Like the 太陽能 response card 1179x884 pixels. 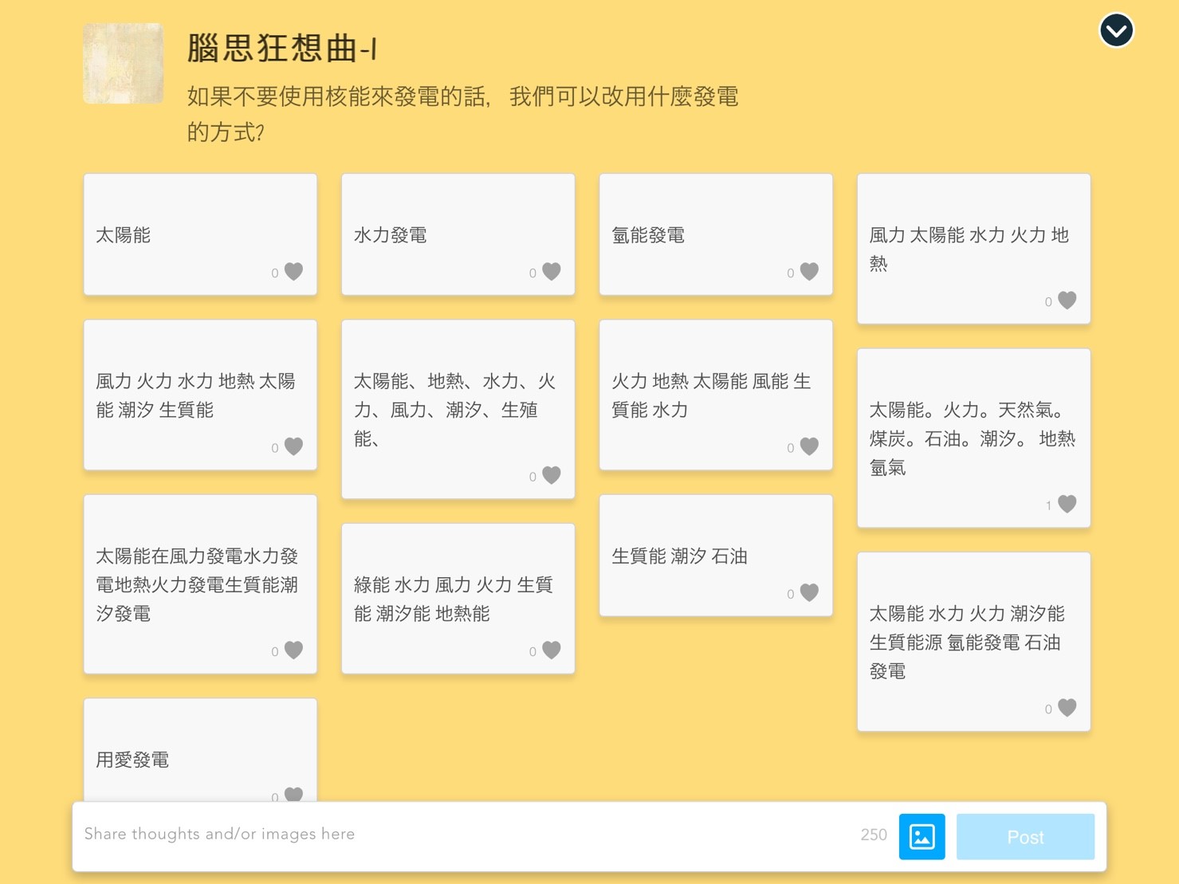pyautogui.click(x=293, y=272)
